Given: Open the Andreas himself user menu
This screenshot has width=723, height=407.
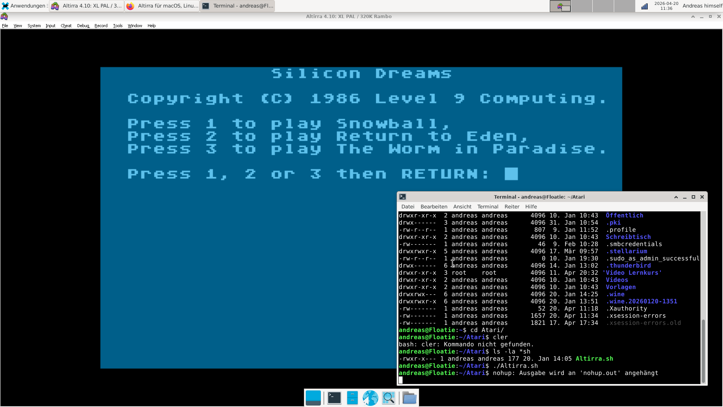Looking at the screenshot, I should point(702,6).
